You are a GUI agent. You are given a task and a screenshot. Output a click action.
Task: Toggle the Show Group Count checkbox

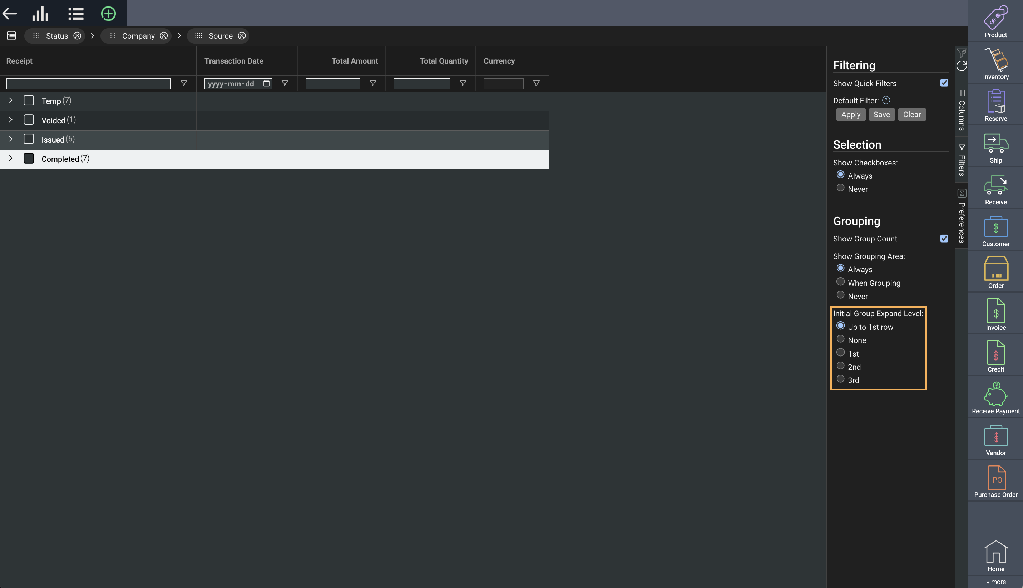pos(944,239)
